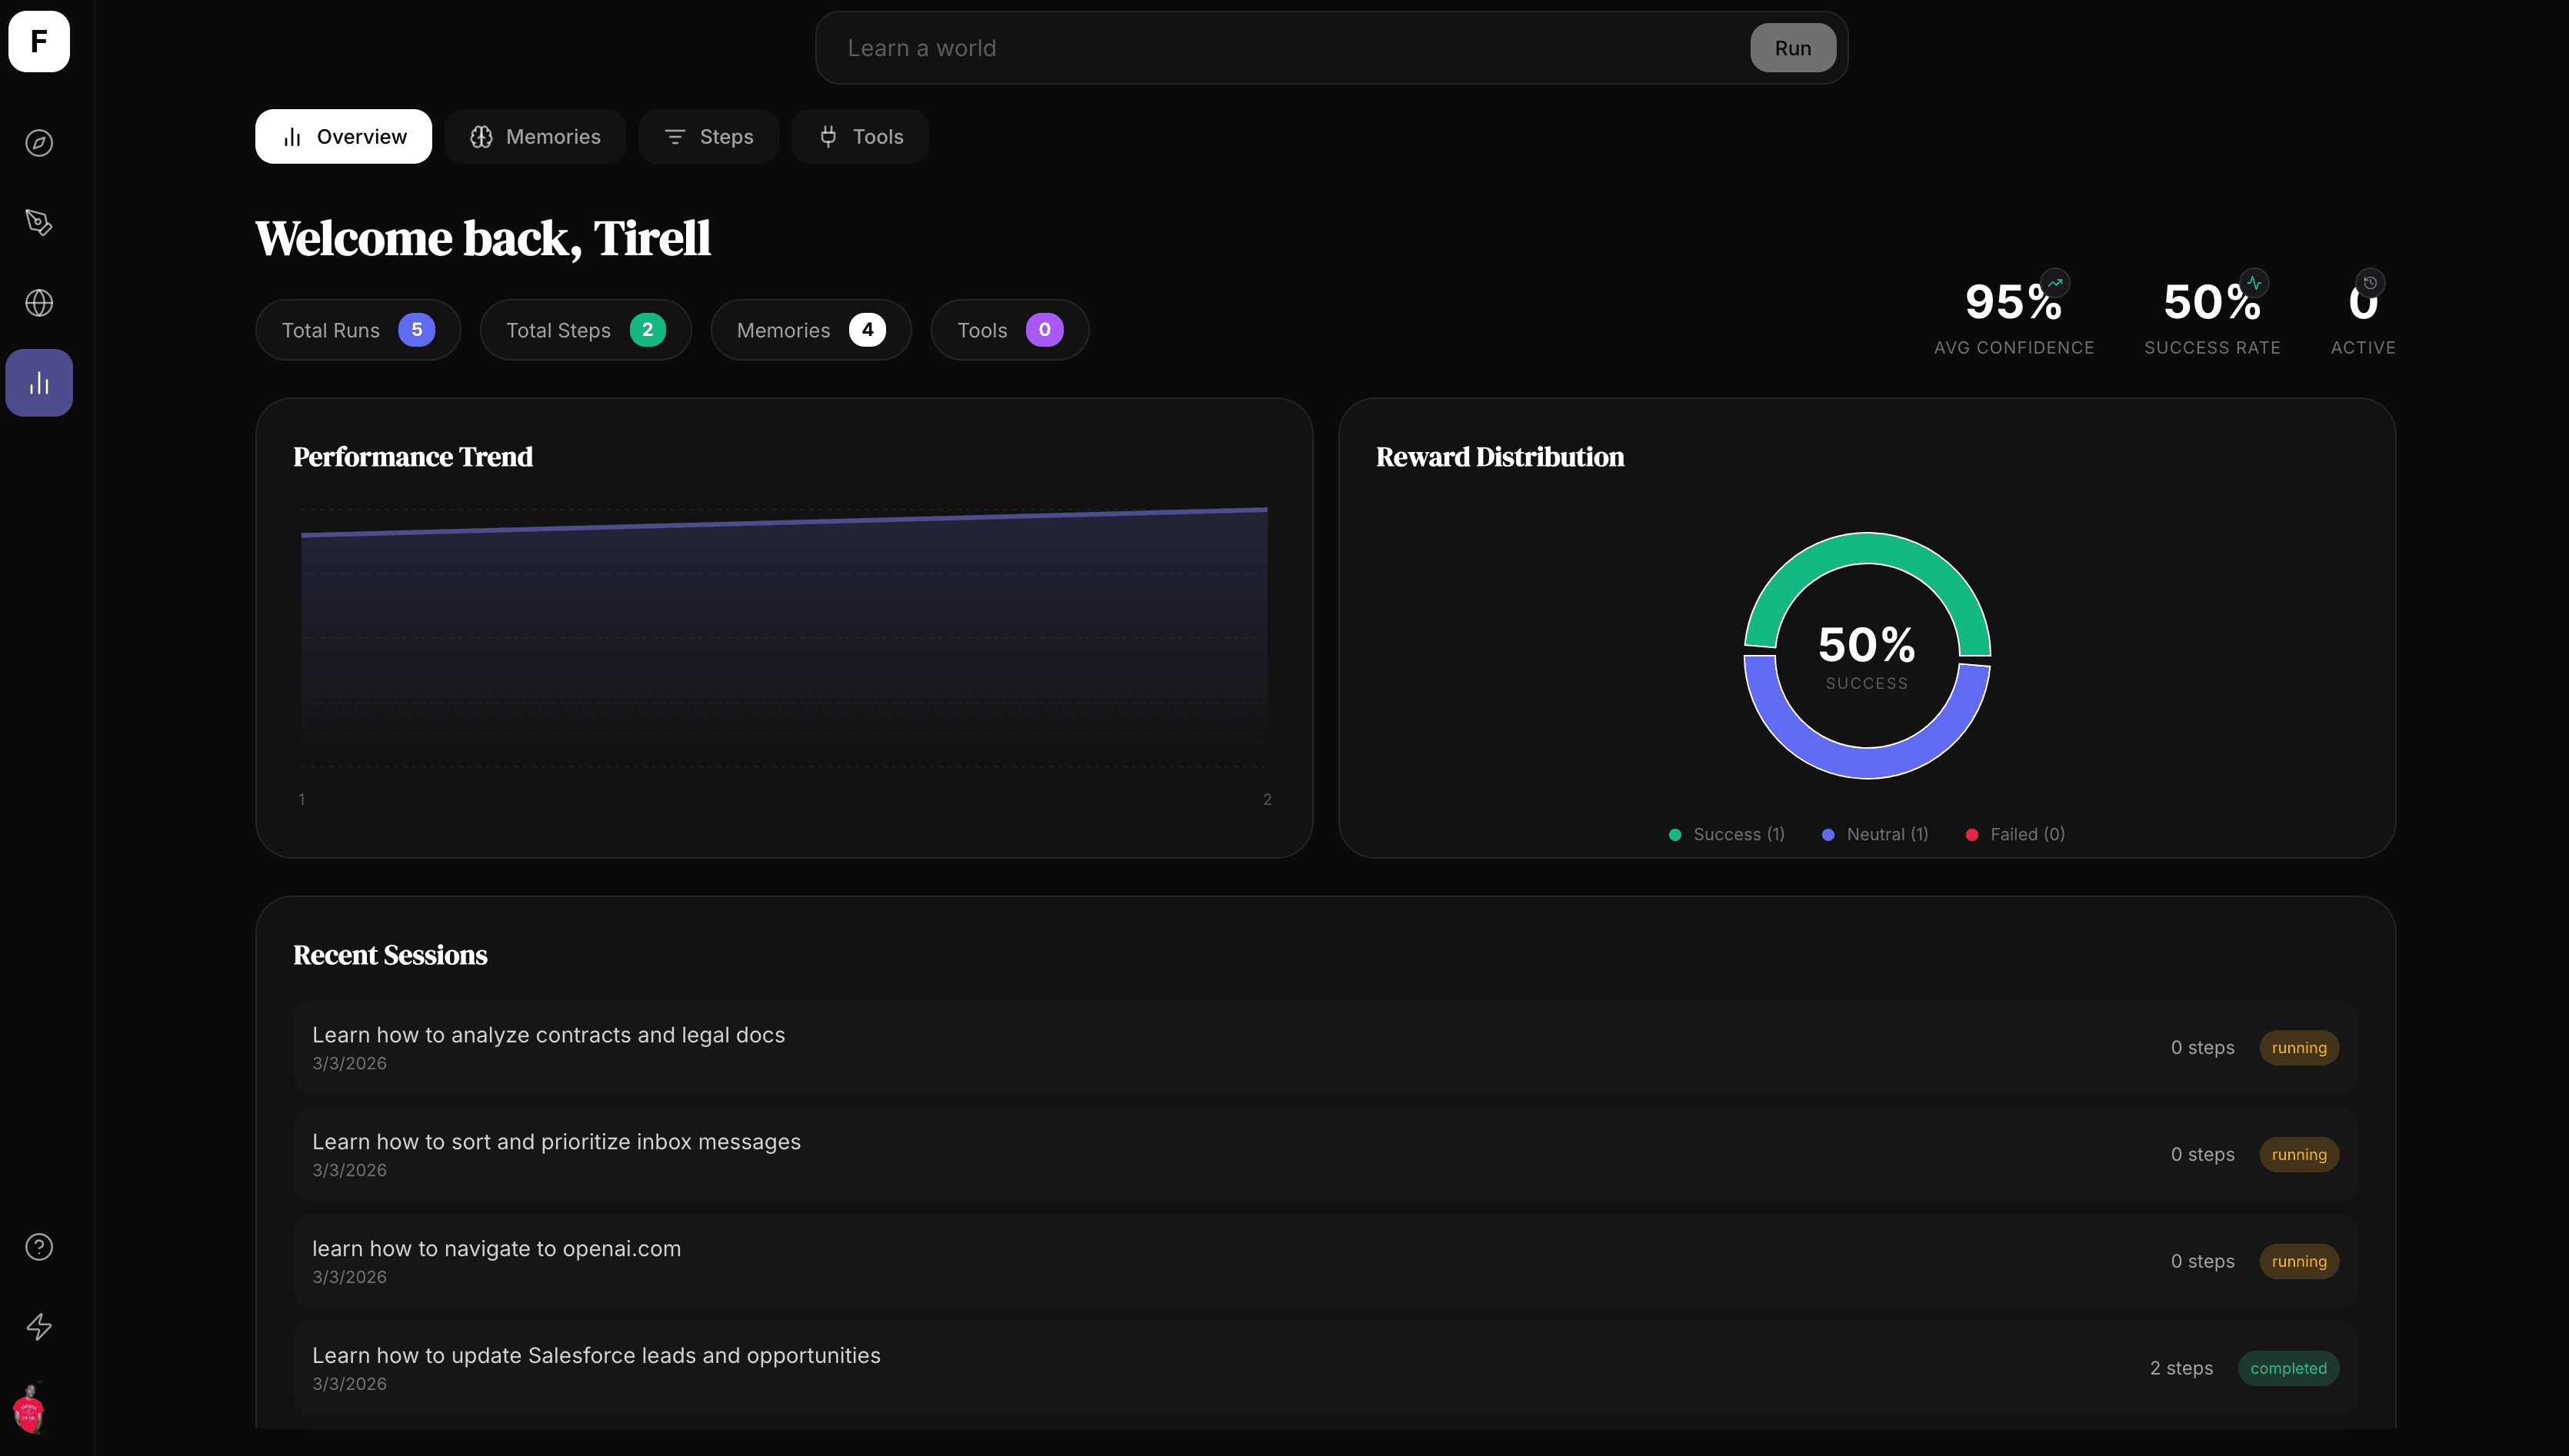Switch to the Steps tab
Viewport: 2569px width, 1456px height.
pyautogui.click(x=708, y=137)
